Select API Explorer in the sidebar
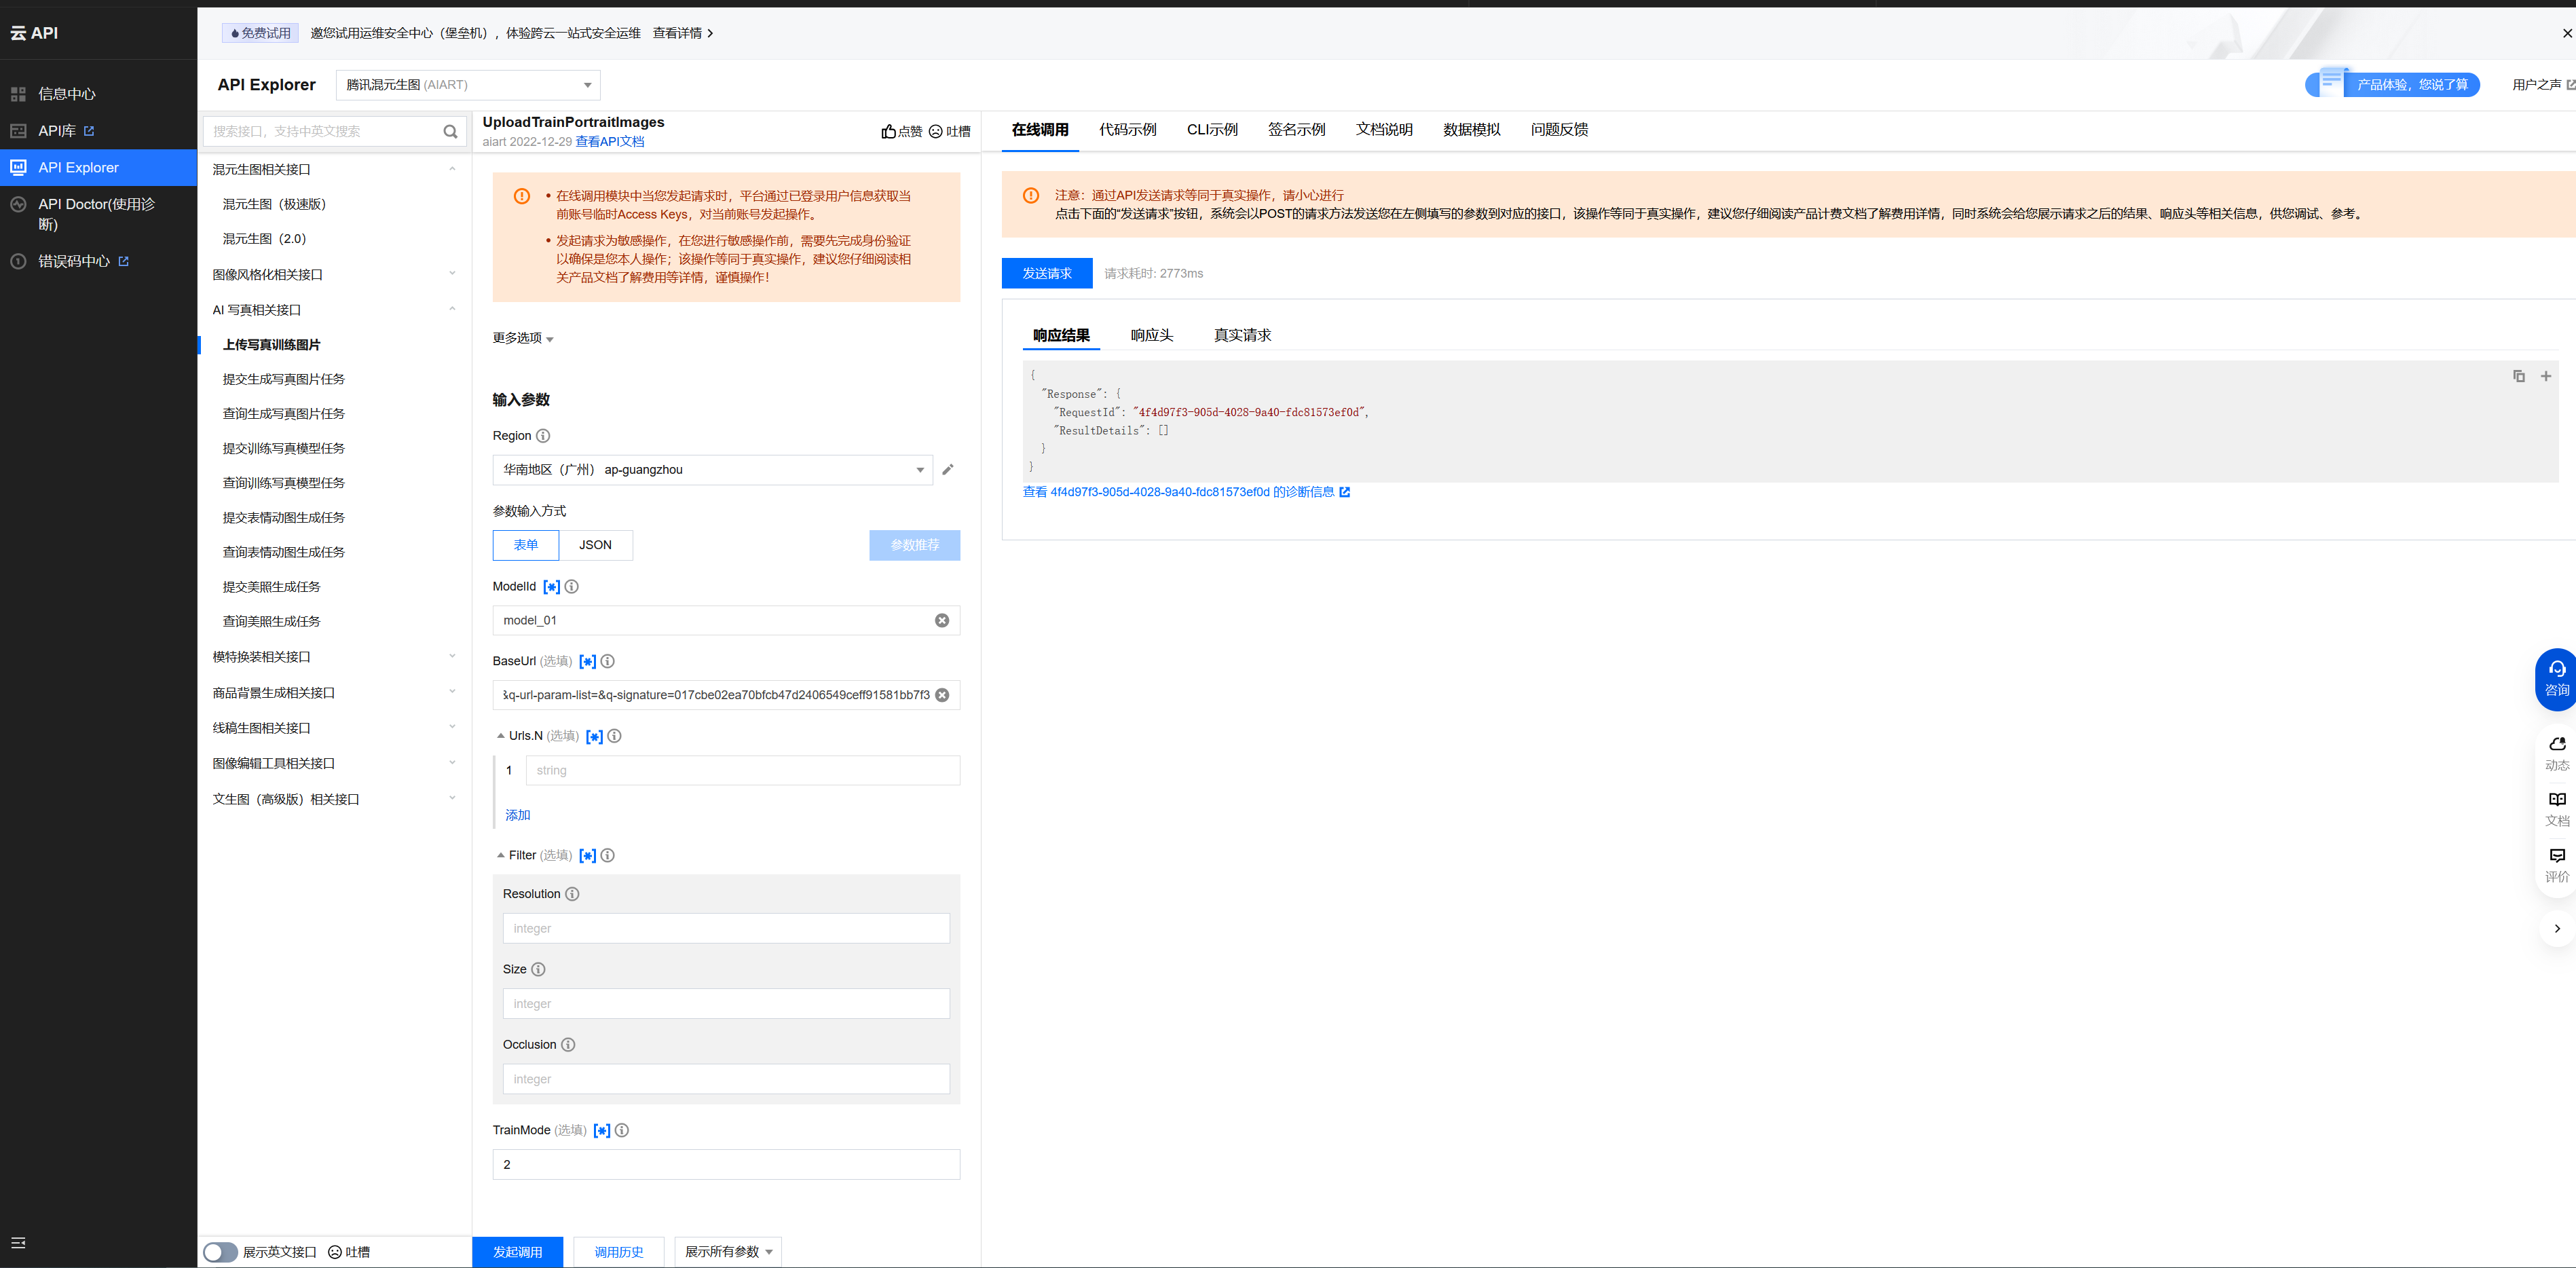The image size is (2576, 1268). (98, 167)
